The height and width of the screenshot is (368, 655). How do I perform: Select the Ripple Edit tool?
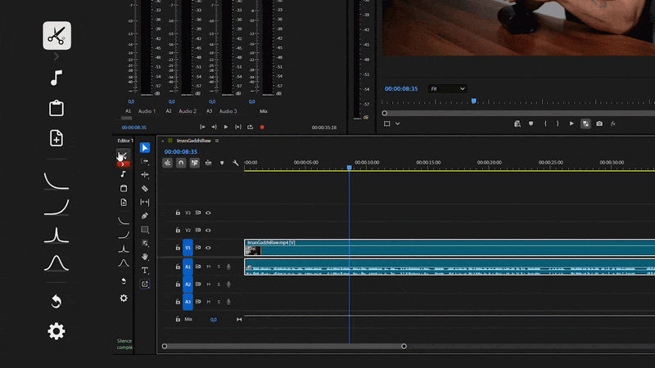coord(145,175)
